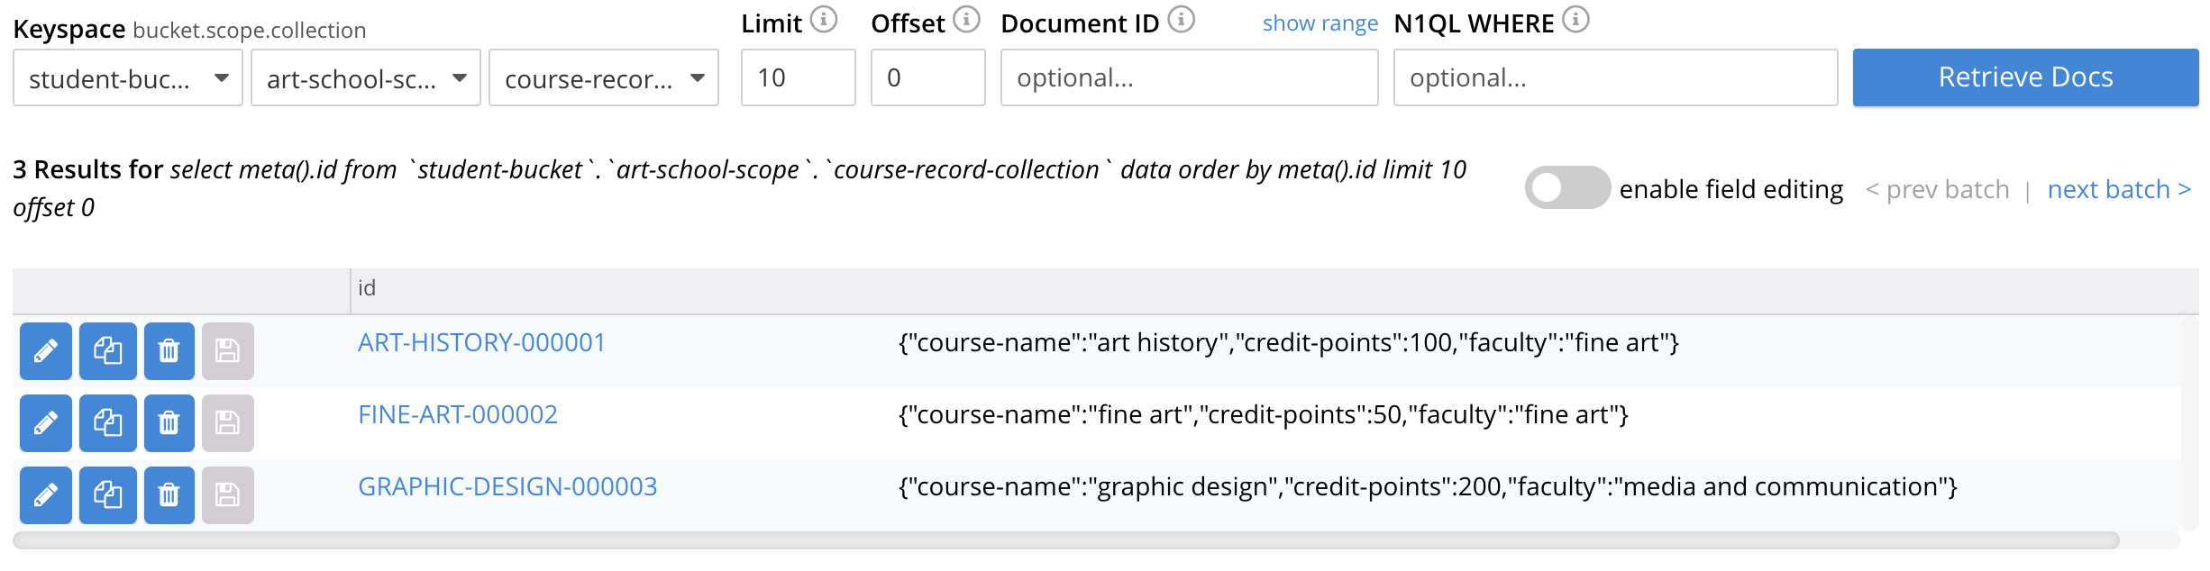This screenshot has width=2210, height=571.
Task: Delete the FINE-ART-000002 document
Action: click(x=169, y=423)
